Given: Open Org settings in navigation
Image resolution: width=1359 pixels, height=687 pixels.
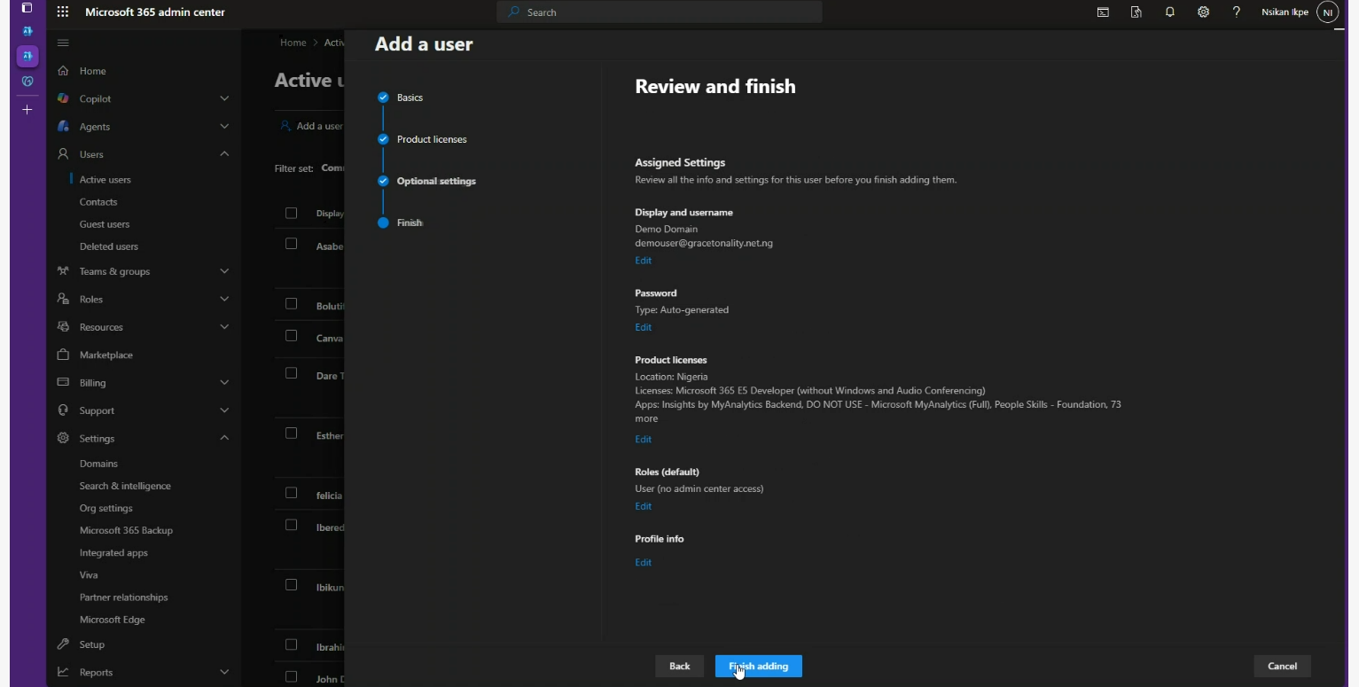Looking at the screenshot, I should (105, 508).
